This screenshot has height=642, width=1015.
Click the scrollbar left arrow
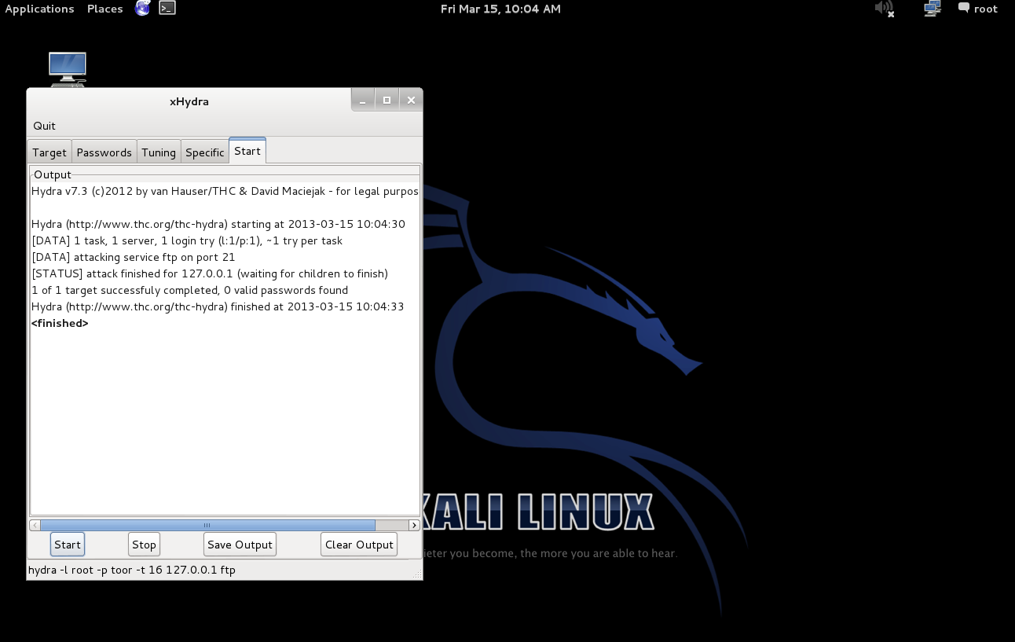[35, 525]
